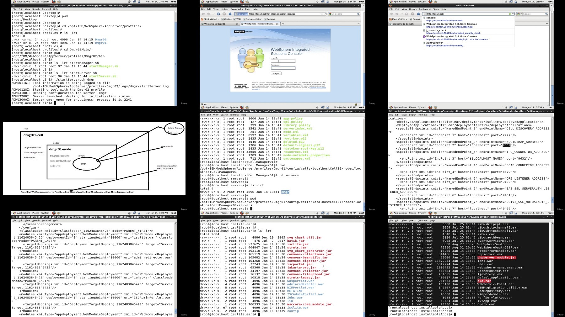Click Stop icon in WebSphere Console Firefox window
Screen dimensions: 565x317
[x=224, y=14]
